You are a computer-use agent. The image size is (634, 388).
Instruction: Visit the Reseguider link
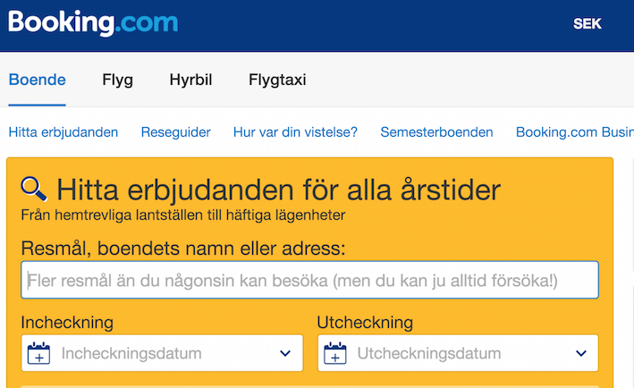coord(176,132)
